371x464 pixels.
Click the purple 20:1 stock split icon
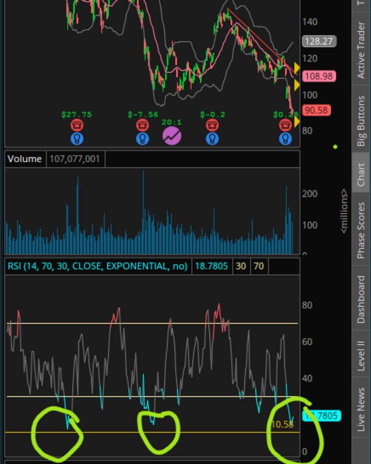[x=172, y=136]
